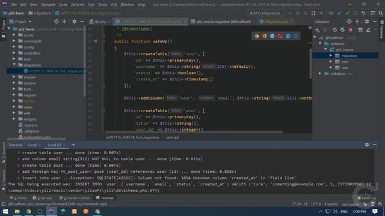Click the Git: master branch widget
Screen dimensions: 385x216
[x=350, y=204]
